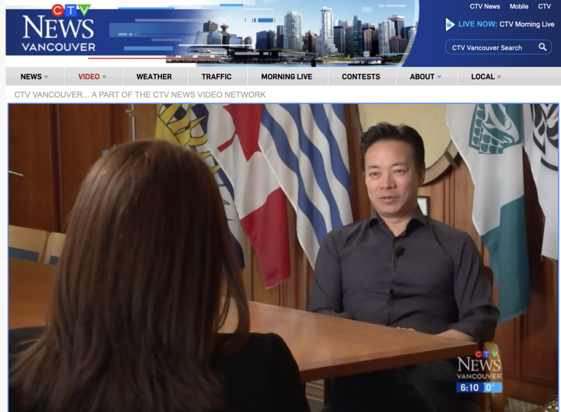Follow the Mobile top link

[x=519, y=7]
